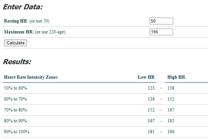Select the 70% to 80% zone label
The image size is (213, 139).
pyautogui.click(x=15, y=110)
